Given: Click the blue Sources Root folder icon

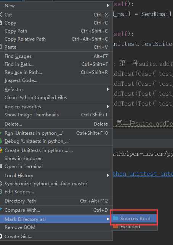Looking at the screenshot, I should pos(115,218).
